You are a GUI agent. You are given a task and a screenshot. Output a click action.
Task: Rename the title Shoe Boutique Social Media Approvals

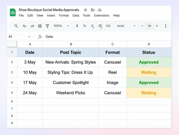click(49, 10)
